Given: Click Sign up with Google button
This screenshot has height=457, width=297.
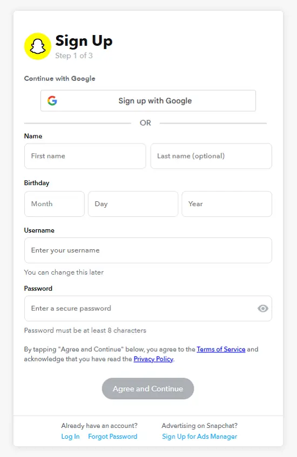Looking at the screenshot, I should 148,100.
